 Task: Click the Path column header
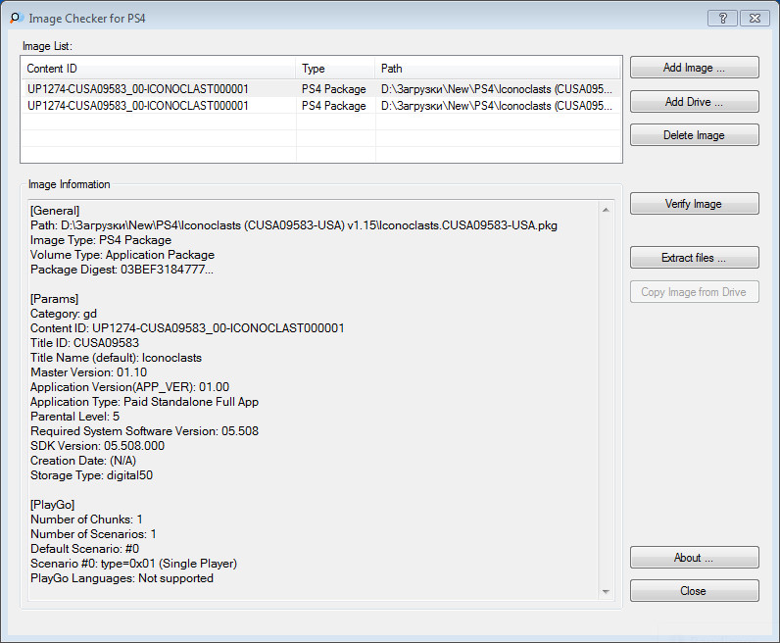(x=498, y=69)
